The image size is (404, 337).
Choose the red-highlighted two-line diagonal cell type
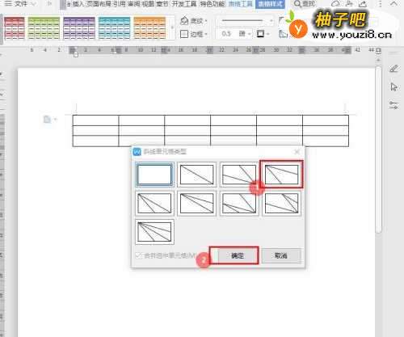coord(281,175)
